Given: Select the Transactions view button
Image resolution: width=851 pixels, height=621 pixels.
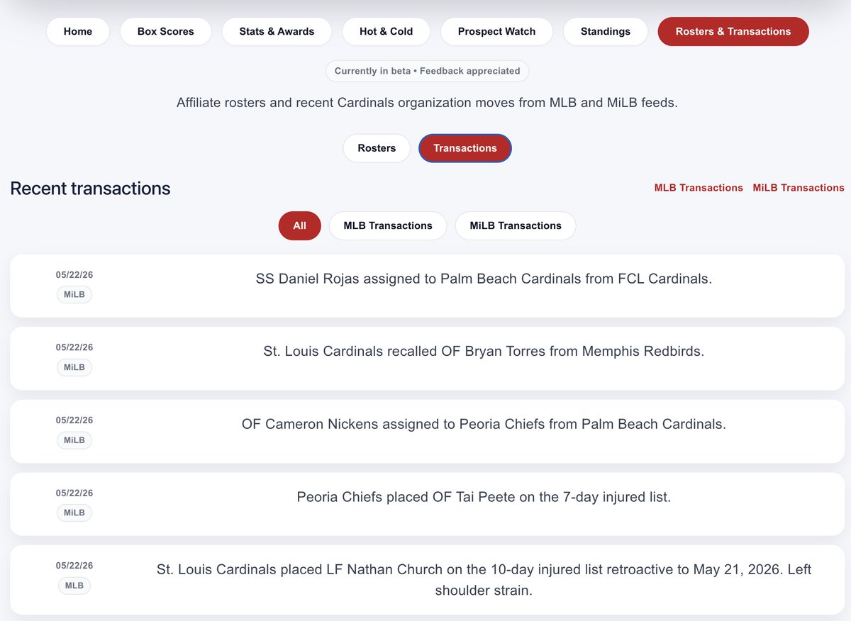Looking at the screenshot, I should [x=465, y=148].
